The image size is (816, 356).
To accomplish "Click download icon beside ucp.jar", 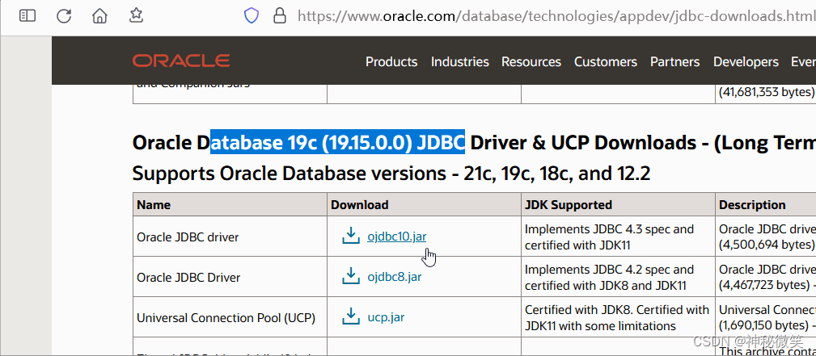I will [351, 316].
